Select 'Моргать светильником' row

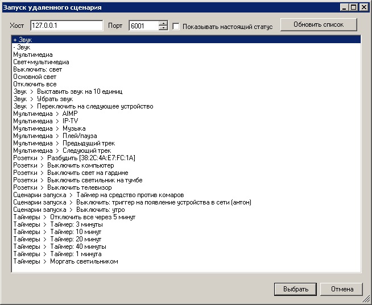[x=186, y=261]
